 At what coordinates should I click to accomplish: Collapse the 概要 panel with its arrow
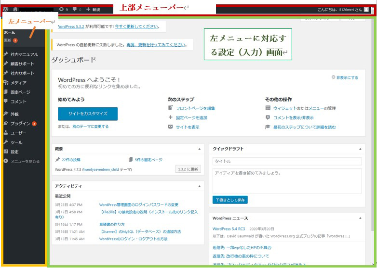click(x=199, y=149)
